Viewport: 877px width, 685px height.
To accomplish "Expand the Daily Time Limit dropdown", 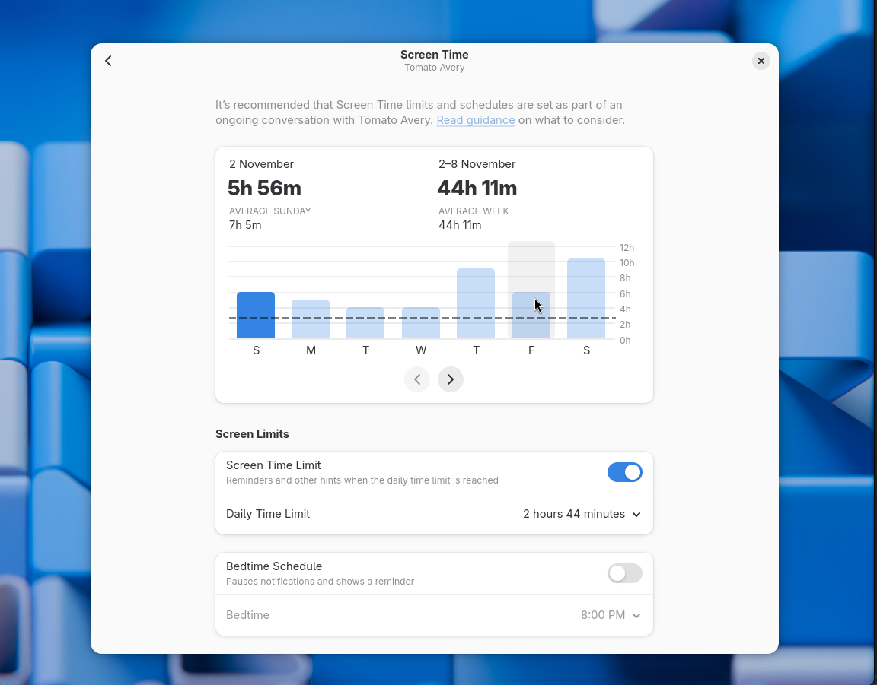I will [582, 514].
